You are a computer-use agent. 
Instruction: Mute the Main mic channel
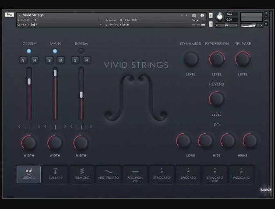point(61,60)
